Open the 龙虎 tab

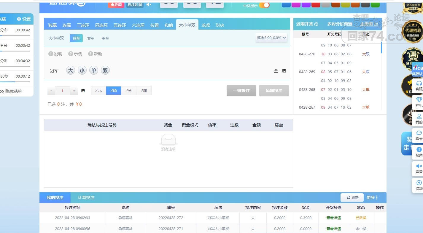pos(206,25)
